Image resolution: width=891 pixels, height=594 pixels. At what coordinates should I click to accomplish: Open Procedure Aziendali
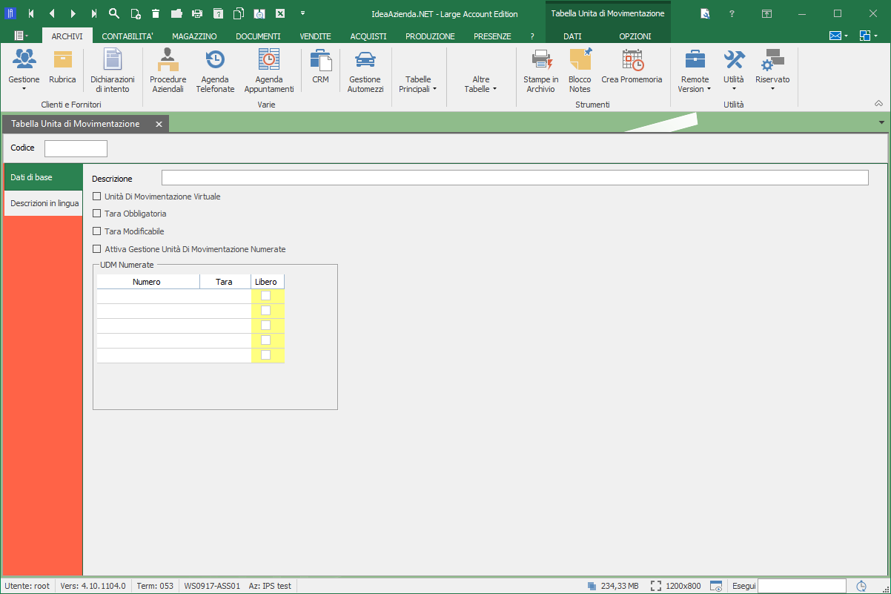click(x=168, y=71)
